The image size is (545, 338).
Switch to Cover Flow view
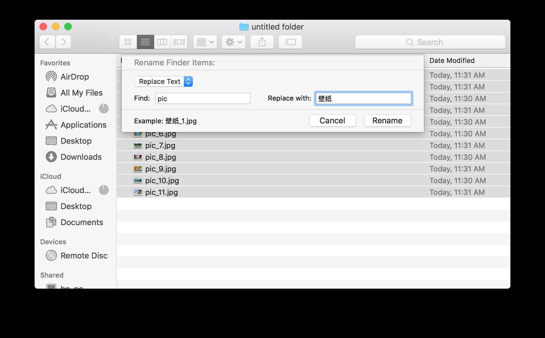pyautogui.click(x=179, y=42)
